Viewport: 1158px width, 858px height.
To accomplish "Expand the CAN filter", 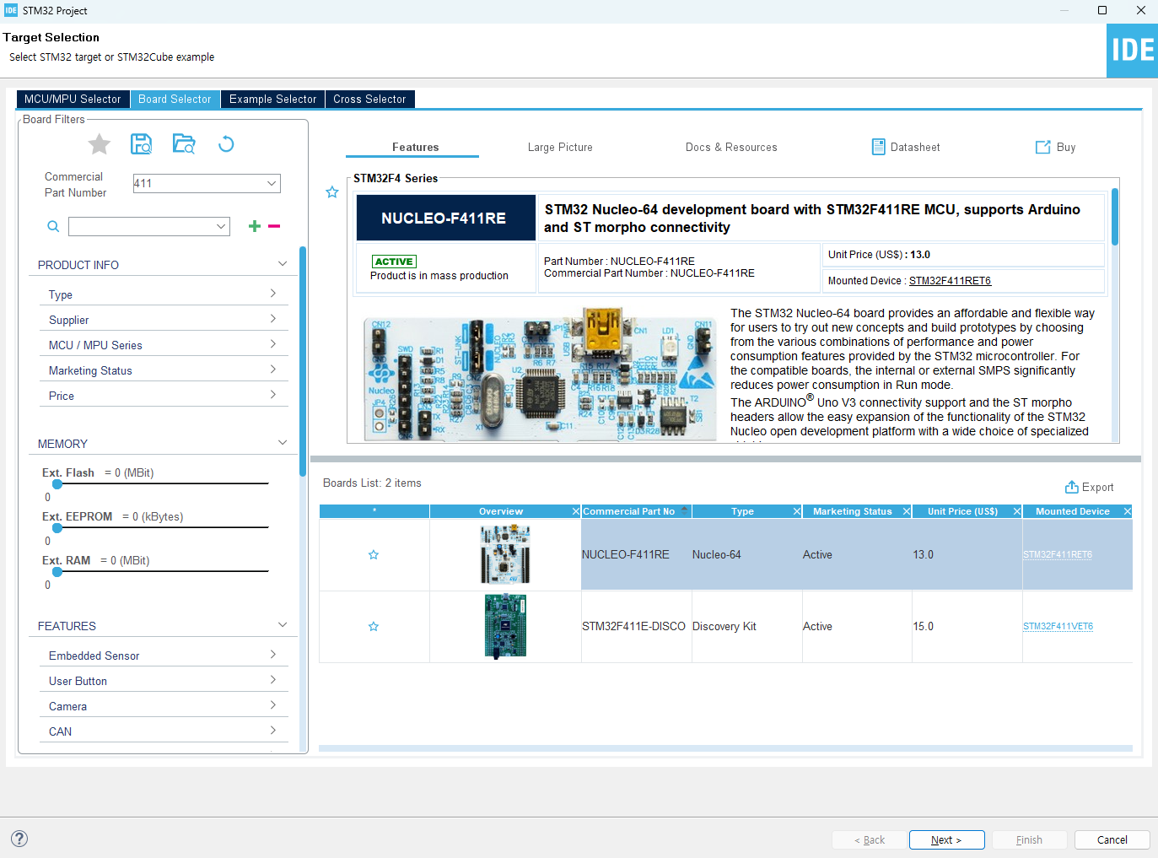I will click(x=273, y=731).
